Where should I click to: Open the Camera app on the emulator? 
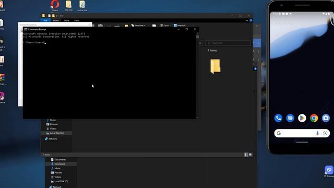tap(326, 118)
